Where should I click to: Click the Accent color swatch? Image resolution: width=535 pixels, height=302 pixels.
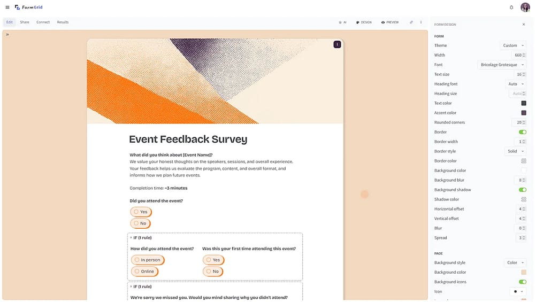click(x=523, y=113)
